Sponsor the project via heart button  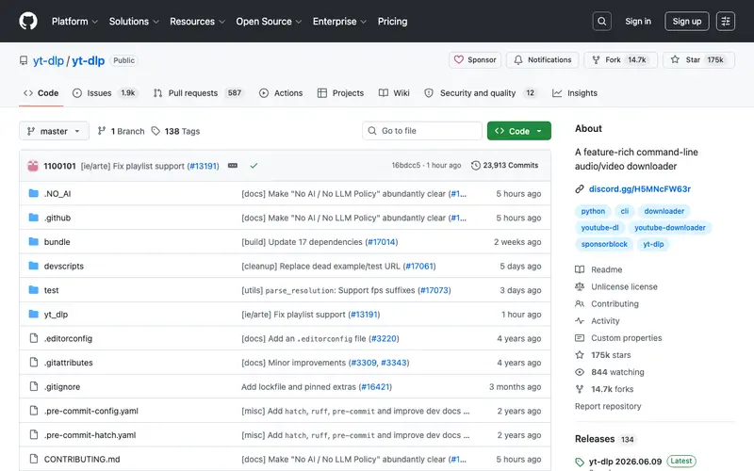(x=475, y=59)
